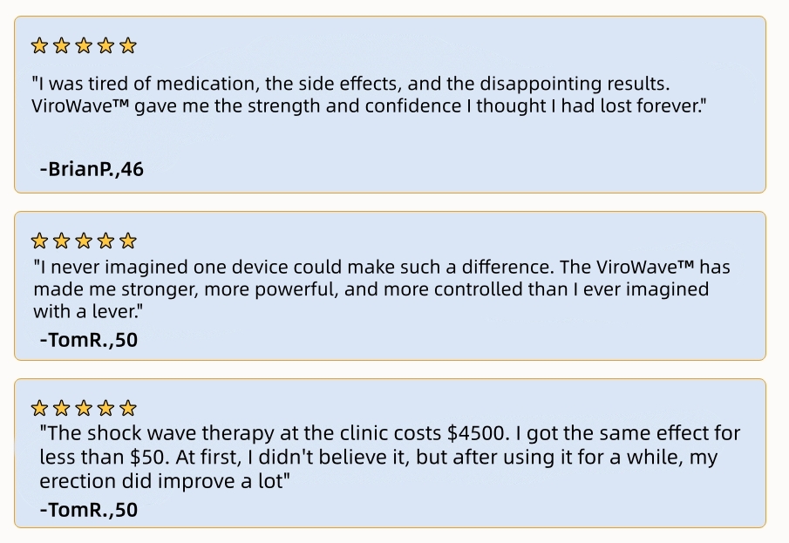Click TomR.,50 under the shock wave review
The width and height of the screenshot is (789, 543).
(x=89, y=510)
